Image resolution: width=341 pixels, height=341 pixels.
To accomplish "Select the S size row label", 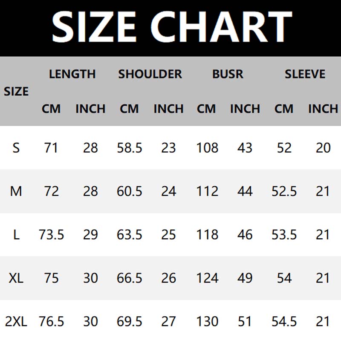I will 16,148.
